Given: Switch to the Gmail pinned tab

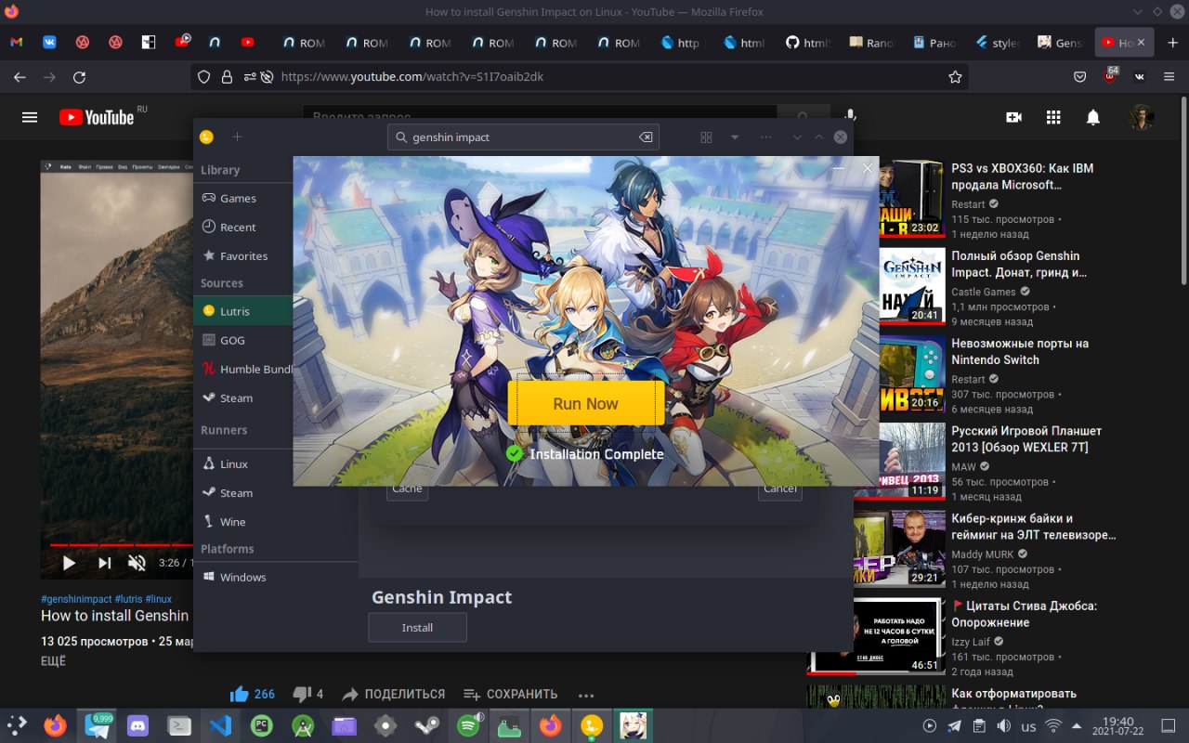Looking at the screenshot, I should (x=16, y=43).
